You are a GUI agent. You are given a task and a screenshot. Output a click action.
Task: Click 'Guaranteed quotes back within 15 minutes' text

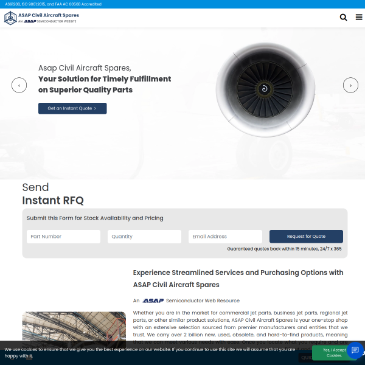pos(284,249)
